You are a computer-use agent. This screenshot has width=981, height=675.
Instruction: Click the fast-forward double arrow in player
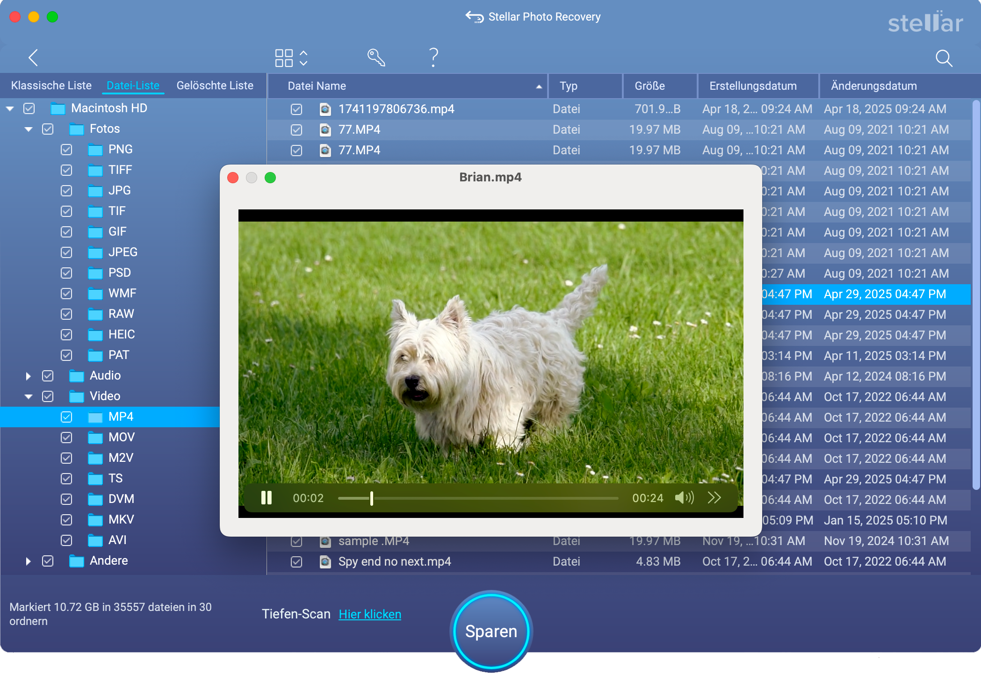click(x=714, y=497)
